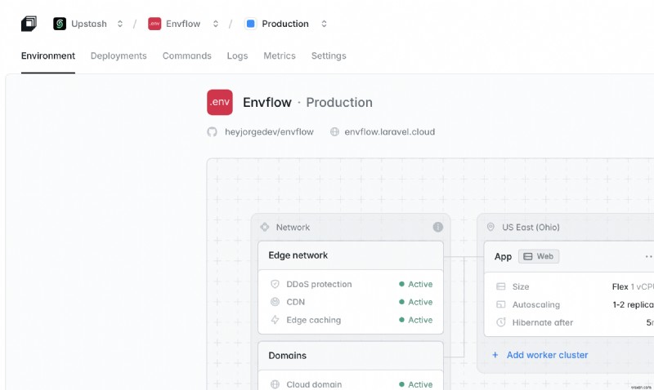Screen dimensions: 654x390
Task: Click the 'Size' label
Action: pyautogui.click(x=521, y=286)
